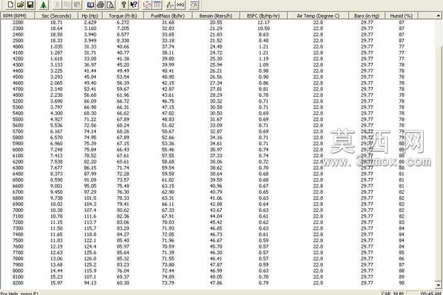Click the open book toolbar icon
The height and width of the screenshot is (295, 443).
(x=91, y=4)
